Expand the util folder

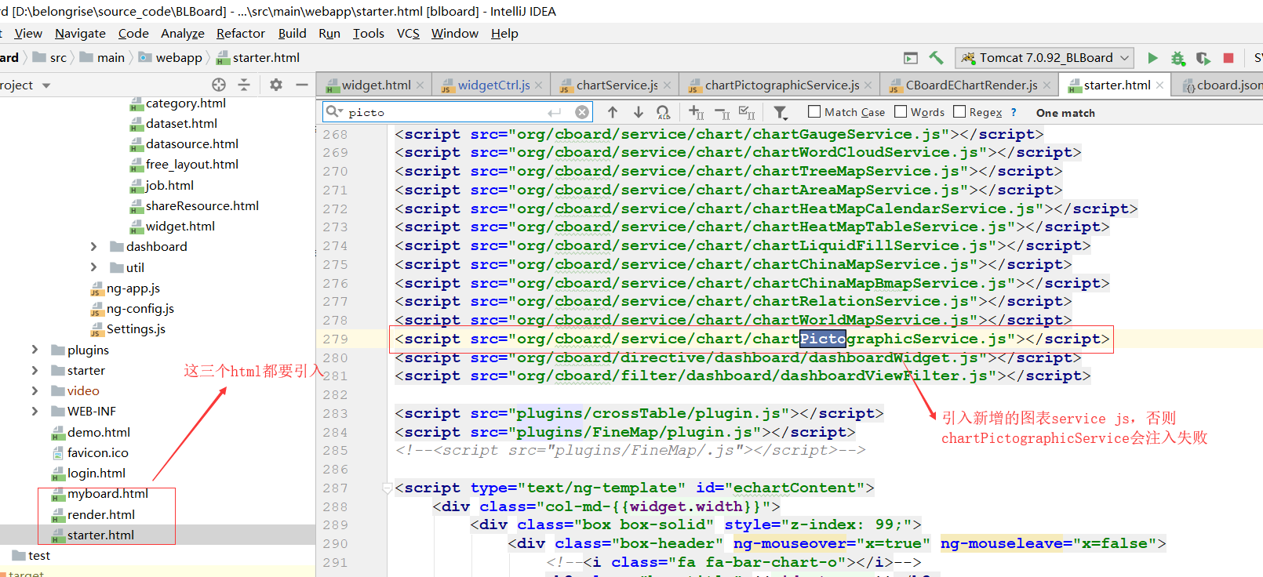(x=93, y=267)
